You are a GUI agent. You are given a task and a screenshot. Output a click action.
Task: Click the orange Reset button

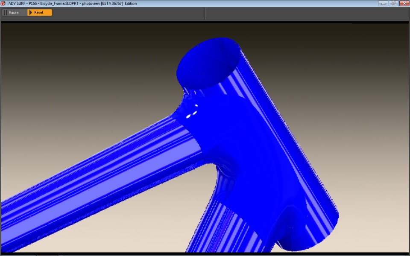(x=40, y=12)
